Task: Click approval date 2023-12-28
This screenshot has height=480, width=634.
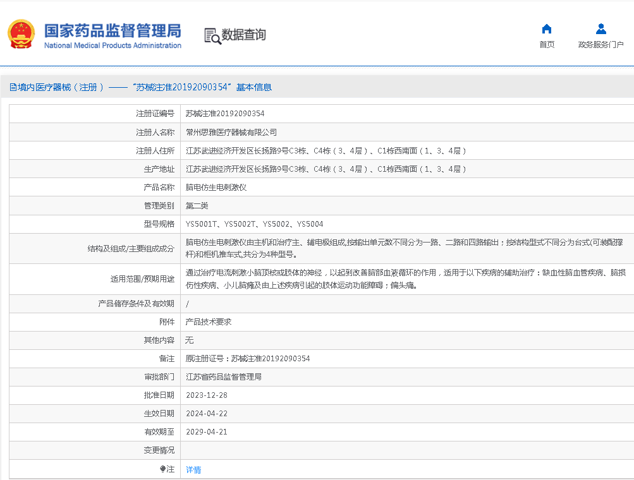Action: tap(207, 395)
